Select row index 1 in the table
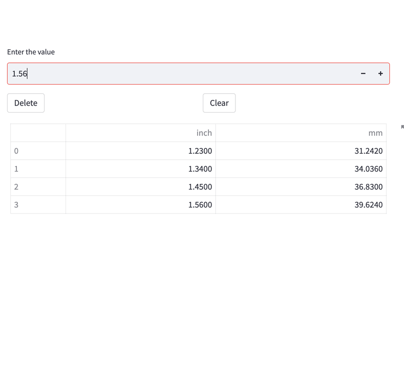This screenshot has height=383, width=404. click(x=38, y=169)
